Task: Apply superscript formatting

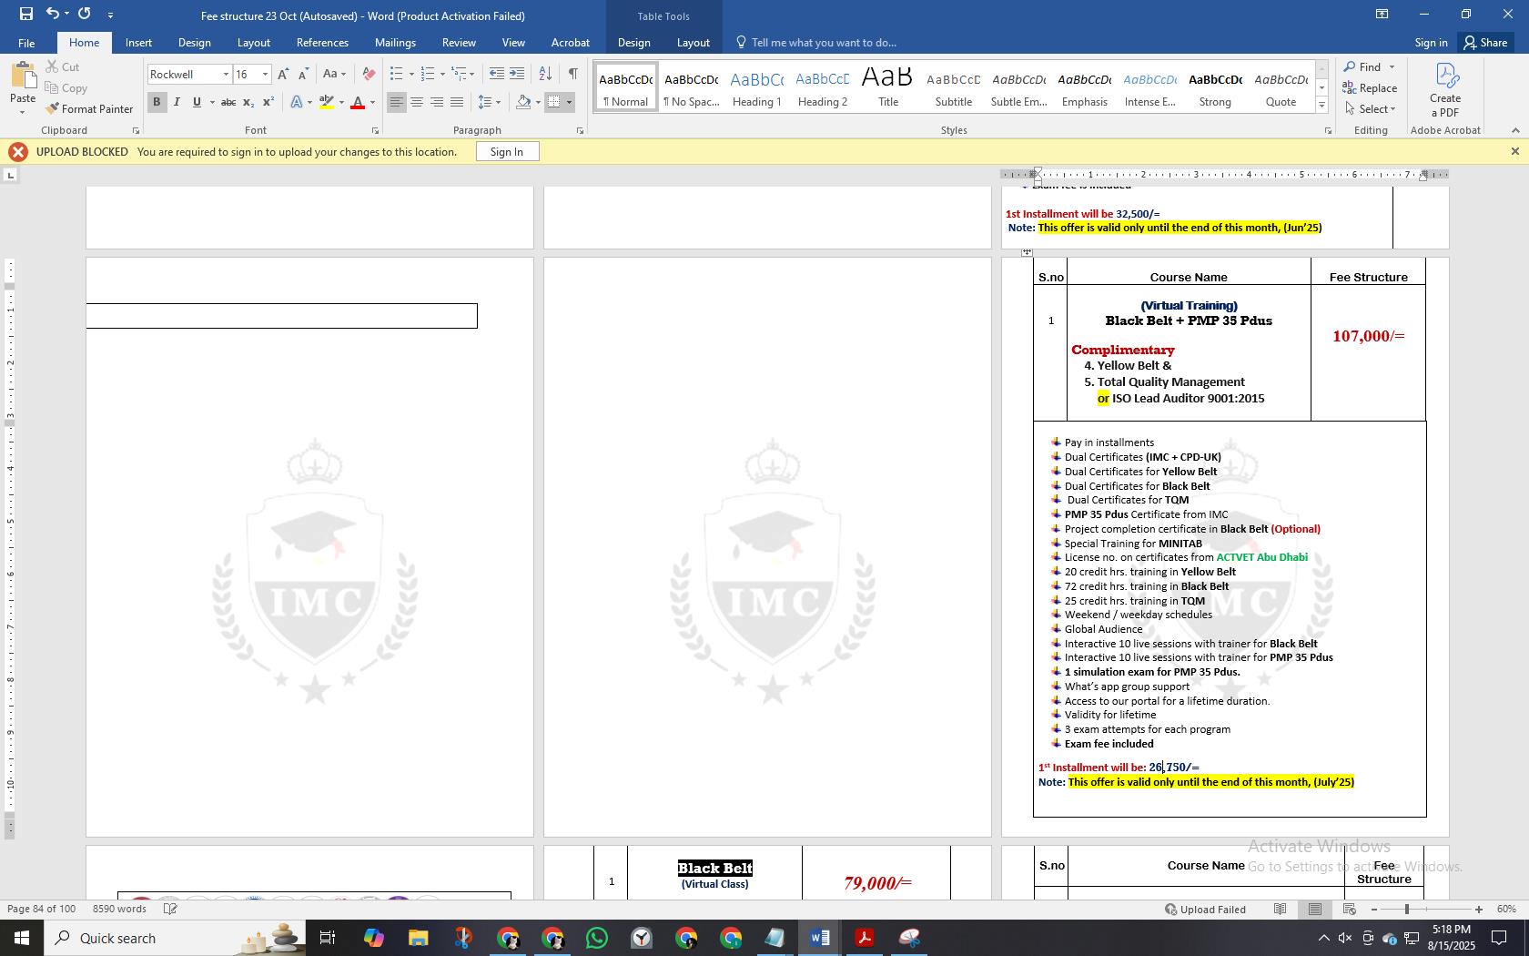Action: [268, 102]
